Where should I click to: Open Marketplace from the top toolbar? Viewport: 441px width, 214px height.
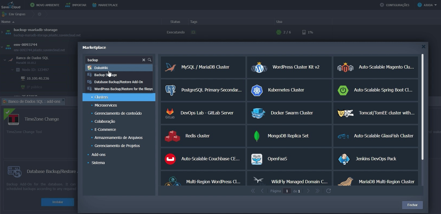click(x=105, y=5)
